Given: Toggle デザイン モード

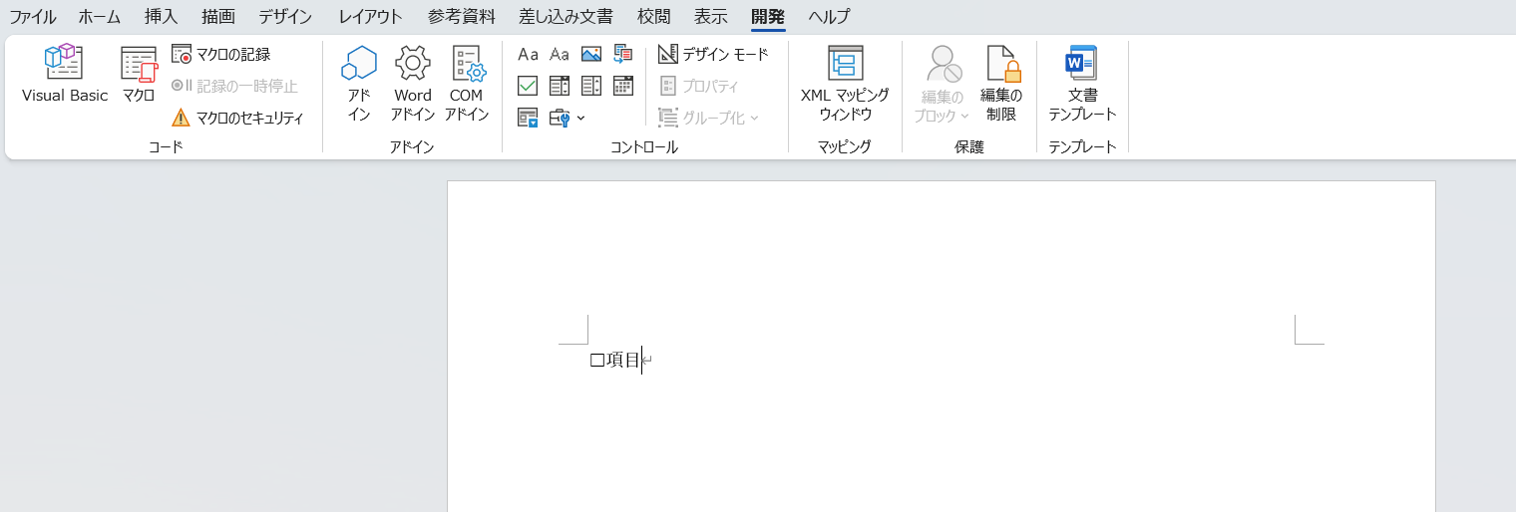Looking at the screenshot, I should point(713,54).
